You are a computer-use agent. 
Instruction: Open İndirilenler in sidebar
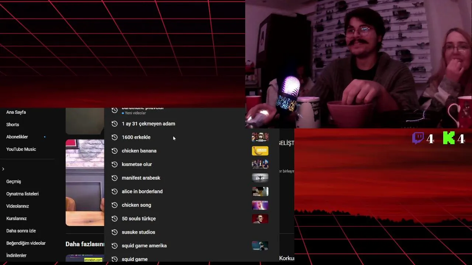[x=16, y=255]
